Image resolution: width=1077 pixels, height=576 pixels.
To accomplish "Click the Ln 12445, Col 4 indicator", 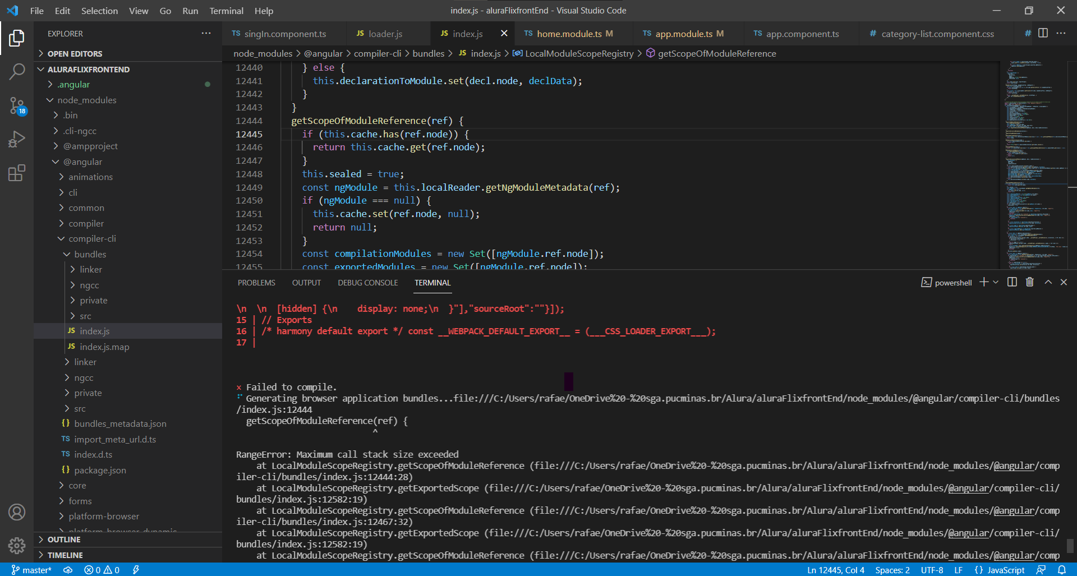I will [835, 570].
